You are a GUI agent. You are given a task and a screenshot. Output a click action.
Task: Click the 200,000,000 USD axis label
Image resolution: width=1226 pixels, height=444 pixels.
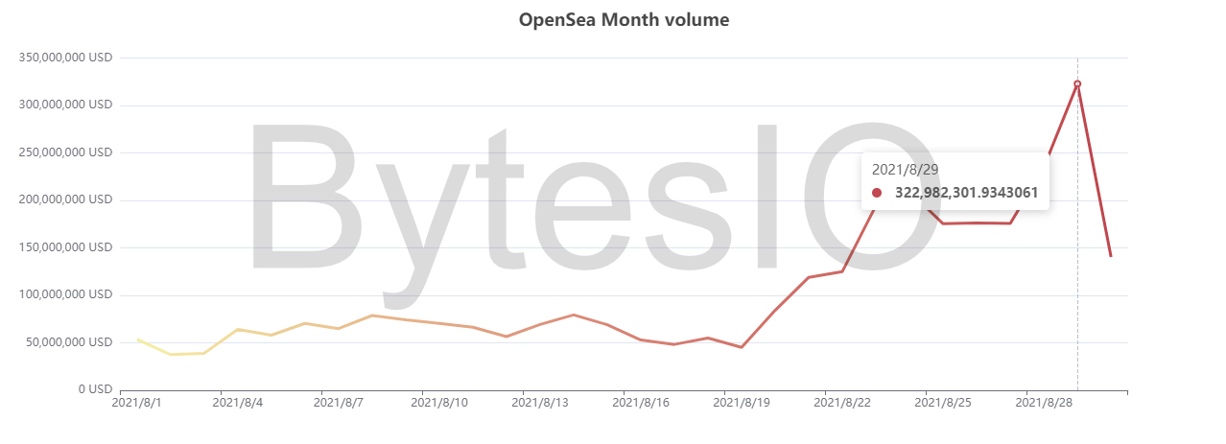[65, 199]
